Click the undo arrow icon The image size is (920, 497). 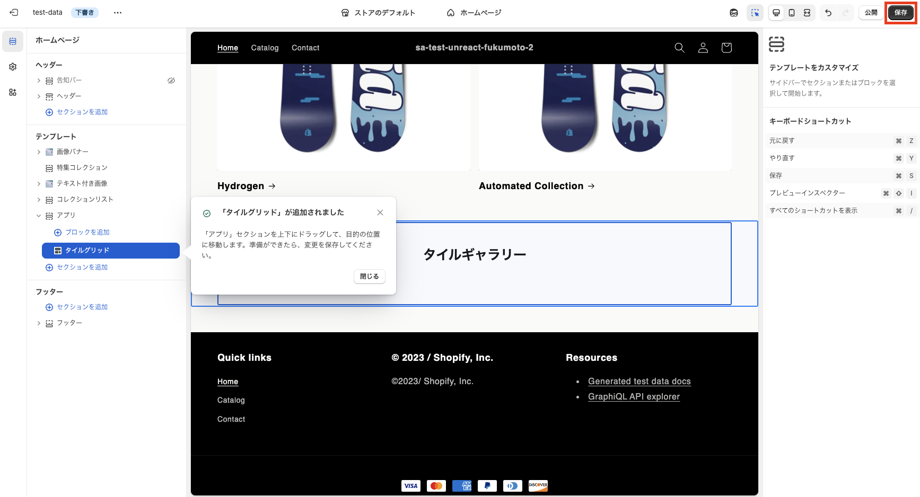point(828,12)
